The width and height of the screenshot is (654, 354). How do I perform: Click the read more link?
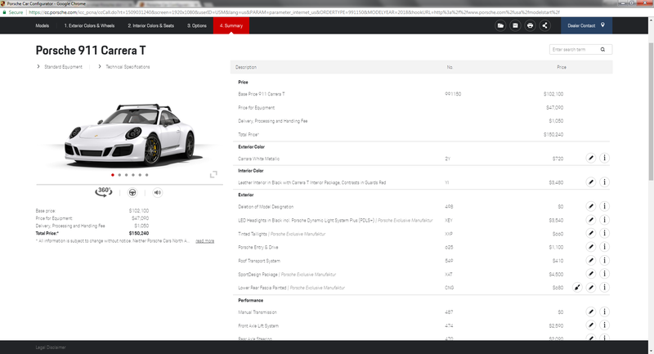pos(205,241)
